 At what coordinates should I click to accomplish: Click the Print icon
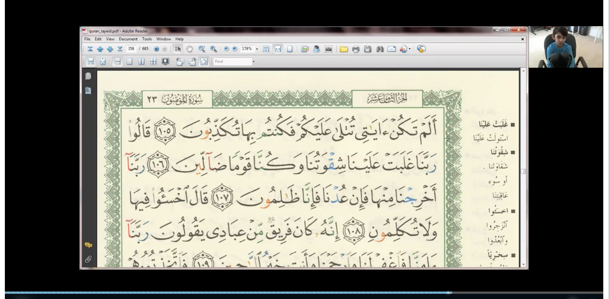[356, 49]
